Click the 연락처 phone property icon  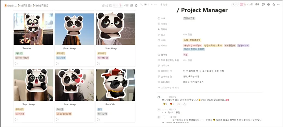pyautogui.click(x=159, y=29)
